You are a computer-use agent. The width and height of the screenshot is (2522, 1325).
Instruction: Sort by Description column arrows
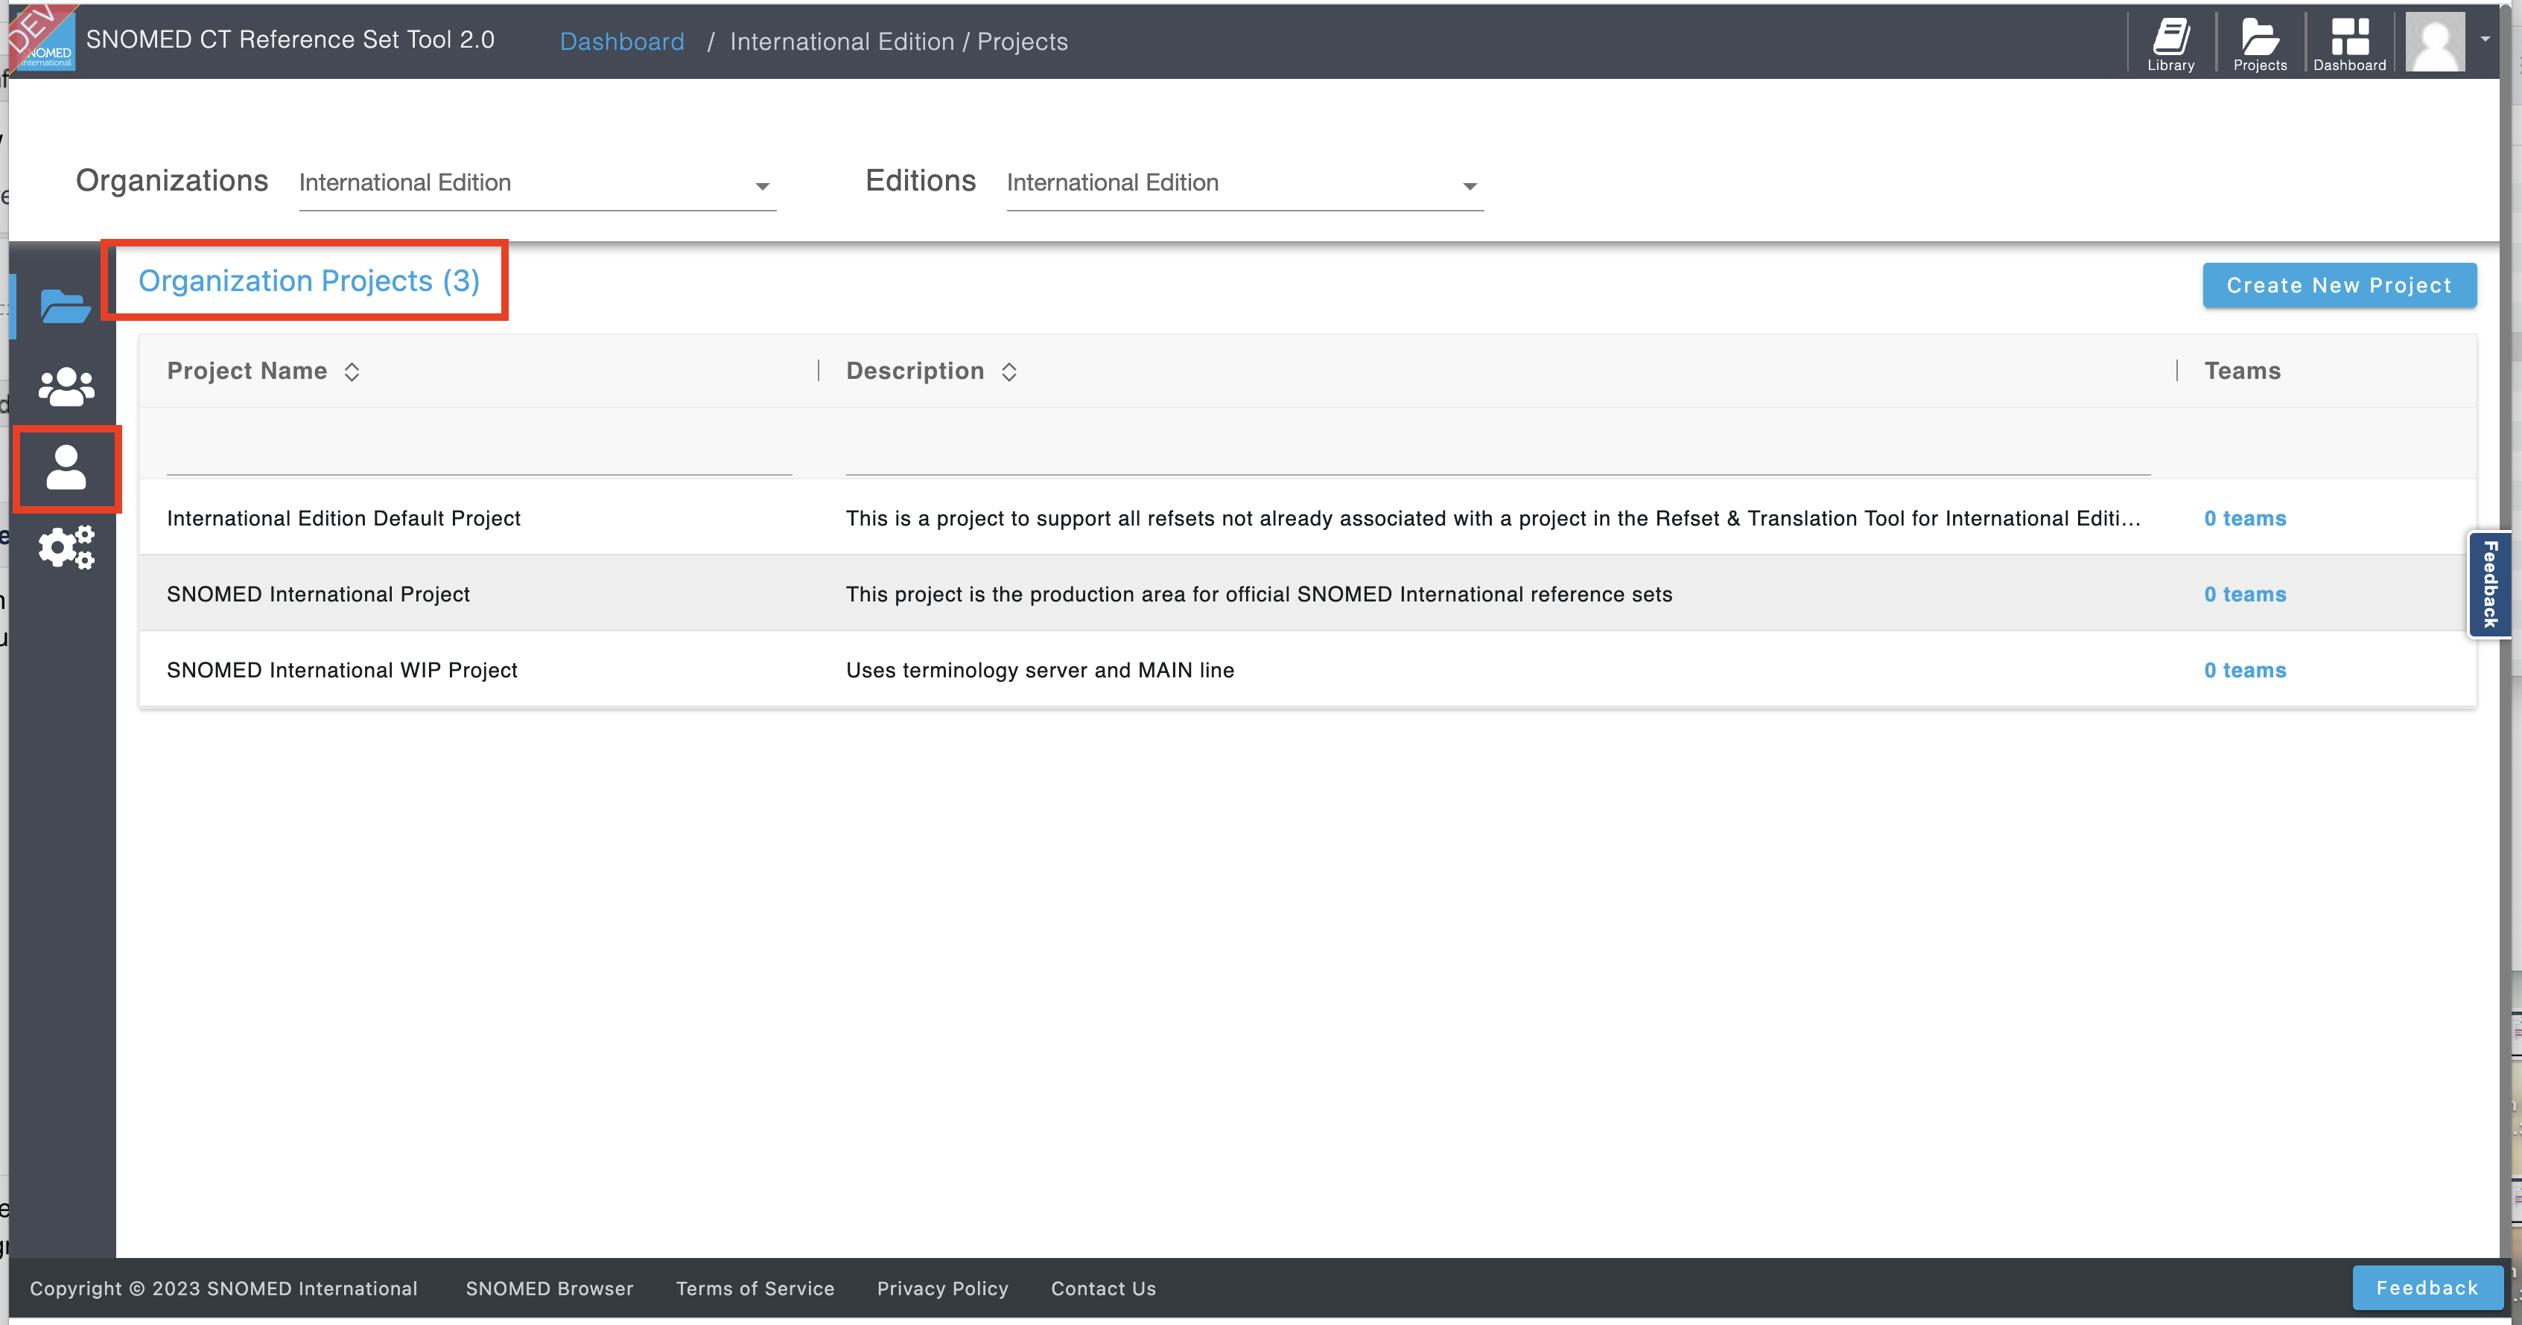coord(1009,372)
